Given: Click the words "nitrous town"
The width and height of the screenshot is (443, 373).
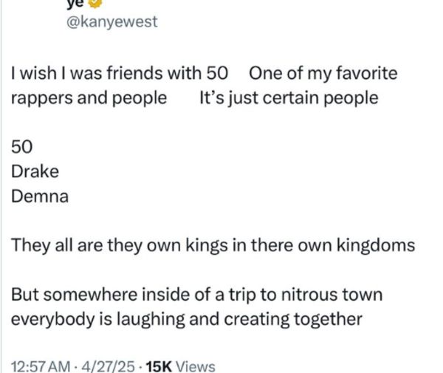Looking at the screenshot, I should coord(332,295).
